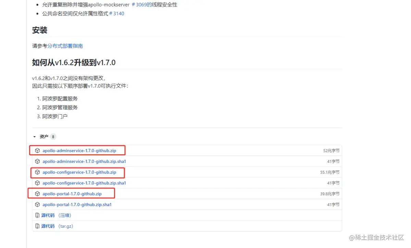Click package icon beside apollo-adminservice-1.7.0-github.zip.sha1
This screenshot has height=248, width=411.
click(x=38, y=161)
